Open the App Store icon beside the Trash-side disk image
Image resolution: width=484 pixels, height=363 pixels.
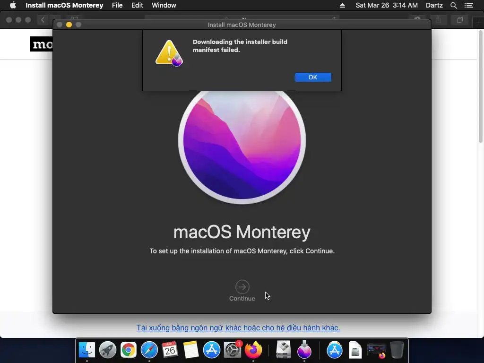335,350
